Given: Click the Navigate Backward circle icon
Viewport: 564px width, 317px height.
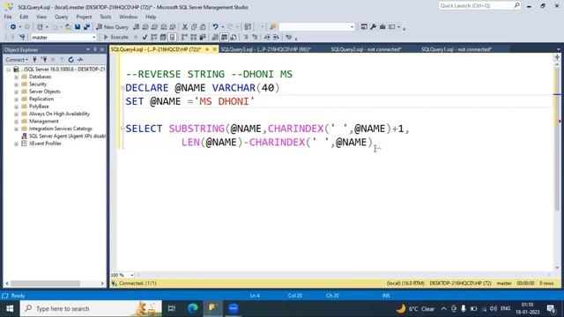Looking at the screenshot, I should pos(13,27).
